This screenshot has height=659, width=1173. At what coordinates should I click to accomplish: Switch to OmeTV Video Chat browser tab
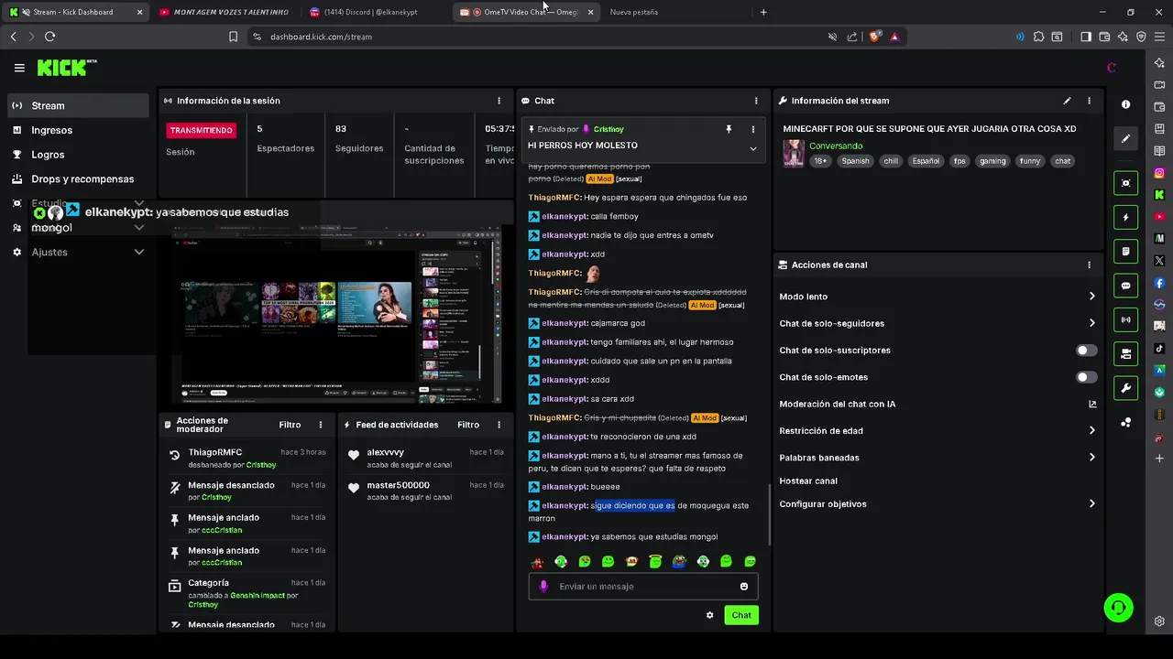tap(527, 12)
